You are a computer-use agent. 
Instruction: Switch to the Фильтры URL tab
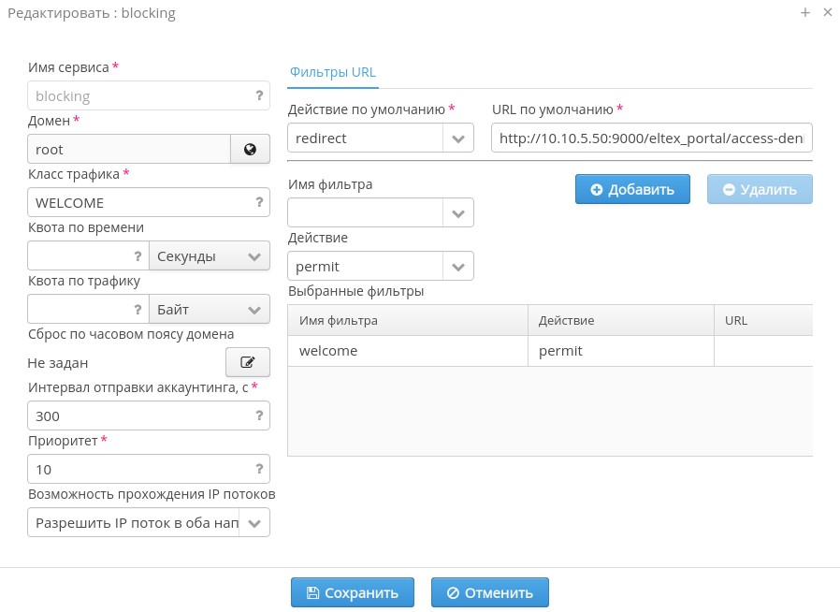[333, 72]
